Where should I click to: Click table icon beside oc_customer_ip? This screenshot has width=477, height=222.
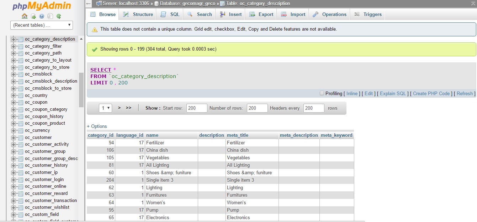click(x=21, y=172)
